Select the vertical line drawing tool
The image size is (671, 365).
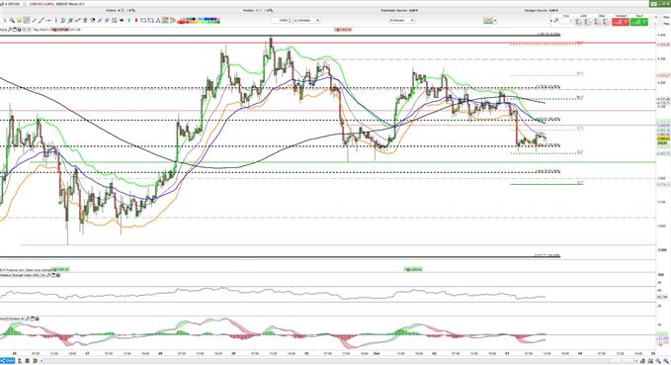56,20
